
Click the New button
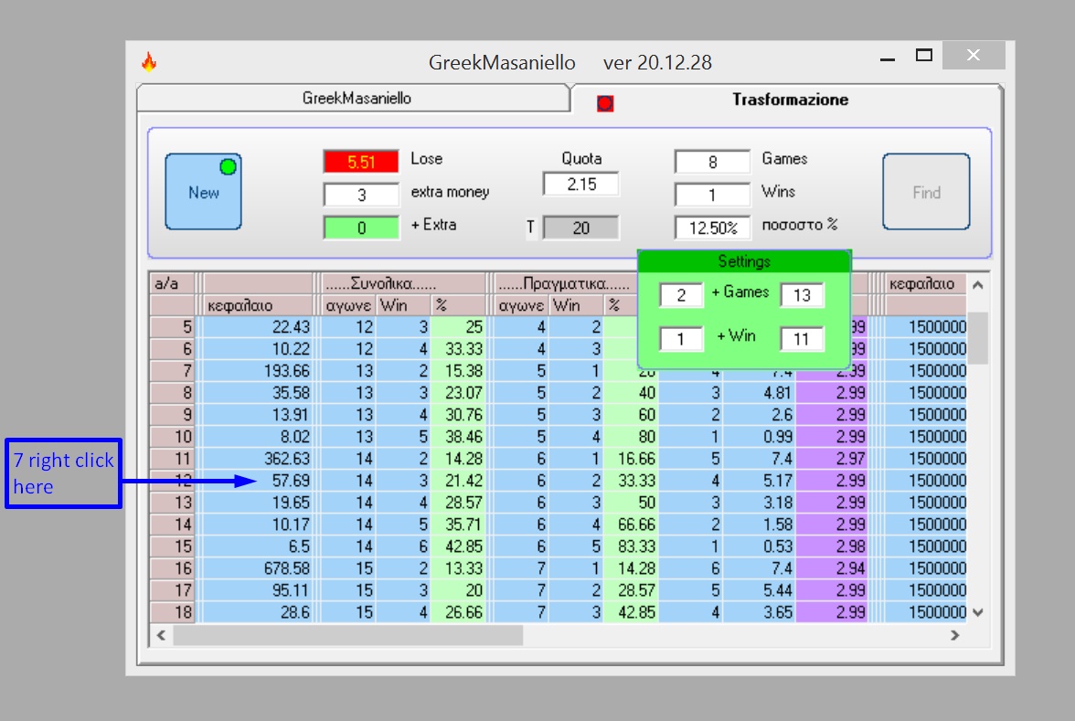(204, 192)
